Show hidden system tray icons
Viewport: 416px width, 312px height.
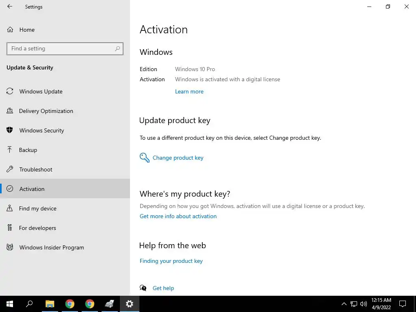pos(344,304)
